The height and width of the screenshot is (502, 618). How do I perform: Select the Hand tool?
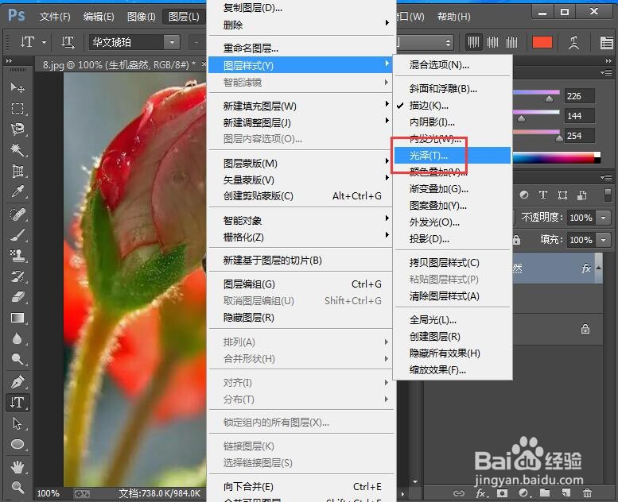[x=17, y=467]
